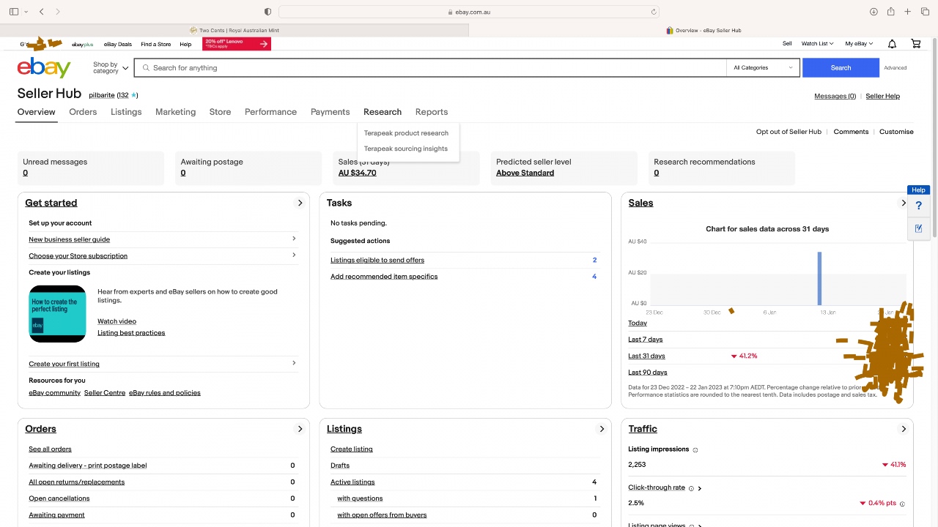Open Safari downloads icon
The height and width of the screenshot is (527, 938).
click(874, 12)
